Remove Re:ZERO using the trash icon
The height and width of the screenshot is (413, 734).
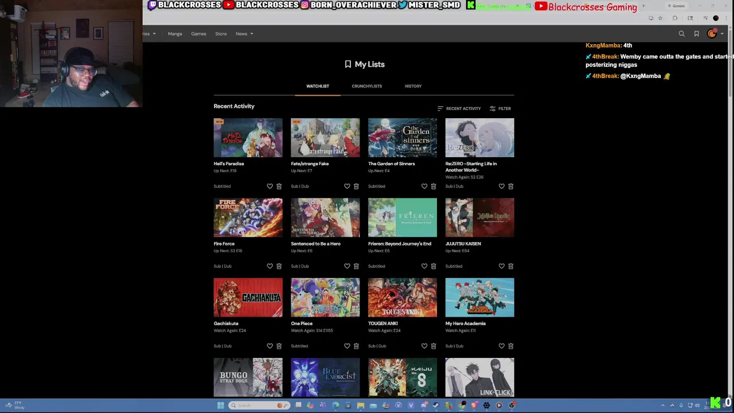pyautogui.click(x=511, y=186)
